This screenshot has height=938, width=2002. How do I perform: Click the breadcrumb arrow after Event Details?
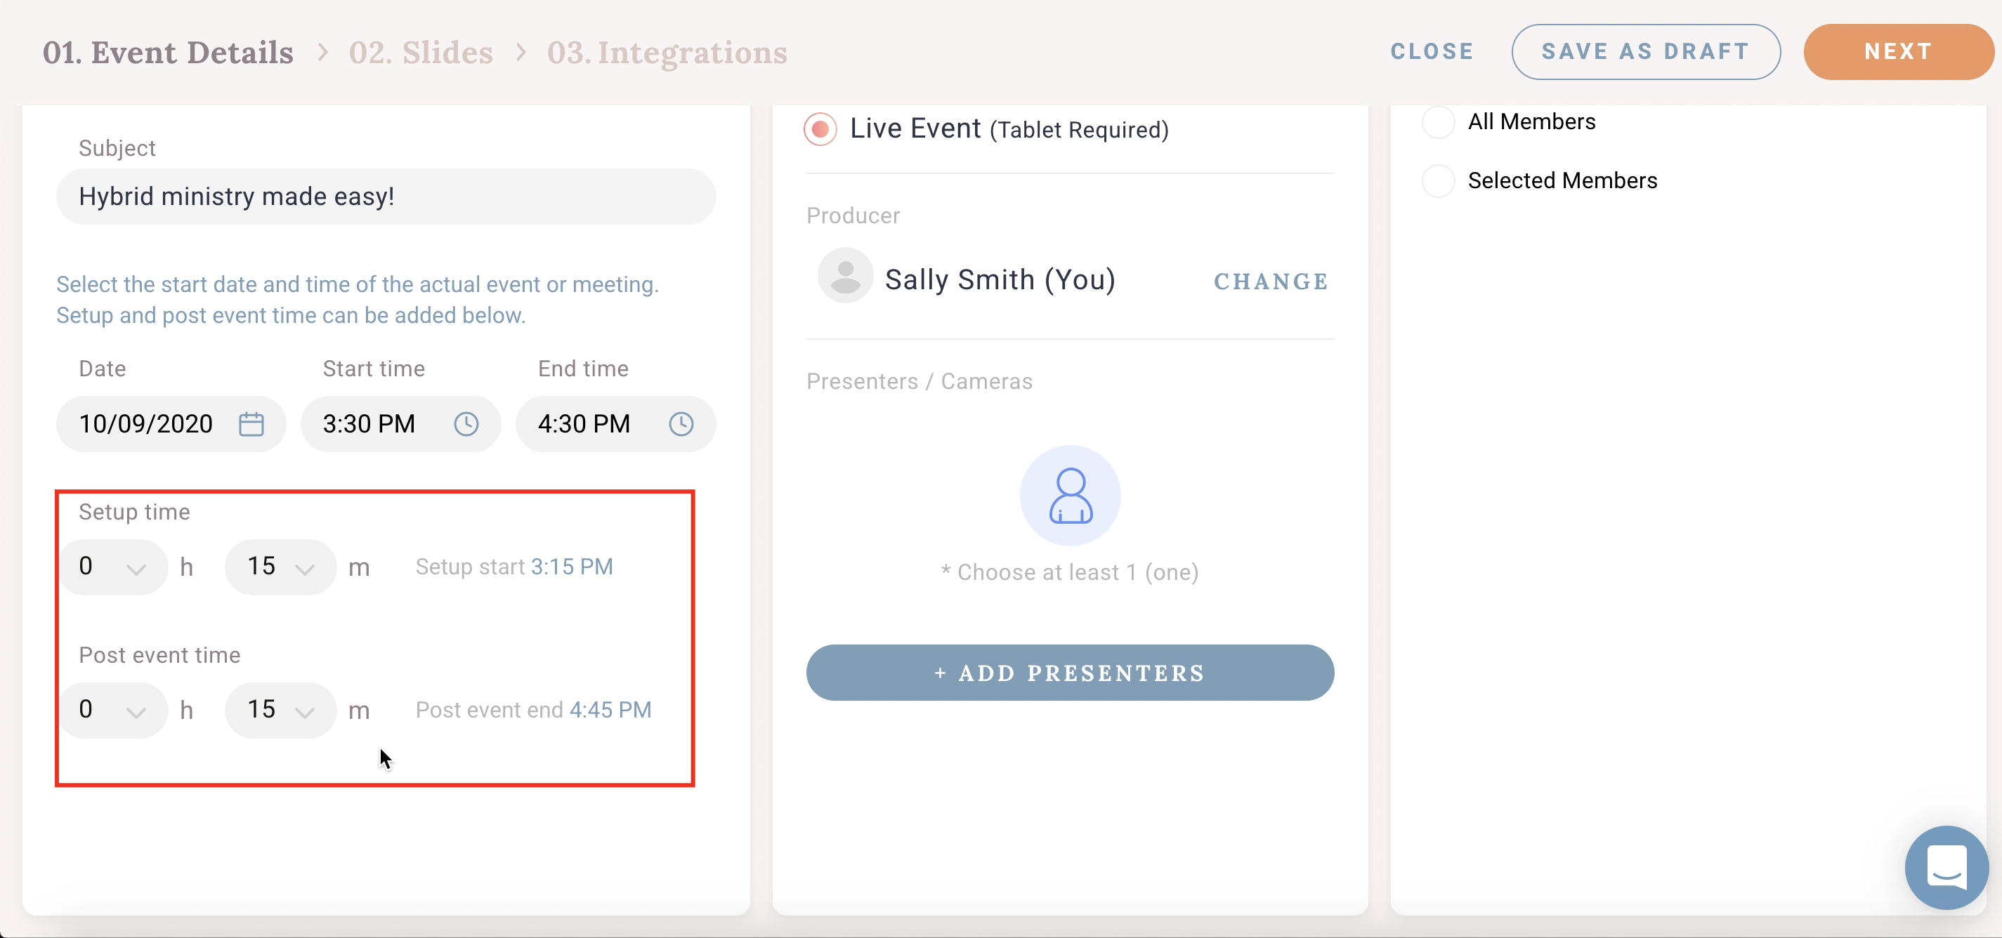(x=322, y=52)
